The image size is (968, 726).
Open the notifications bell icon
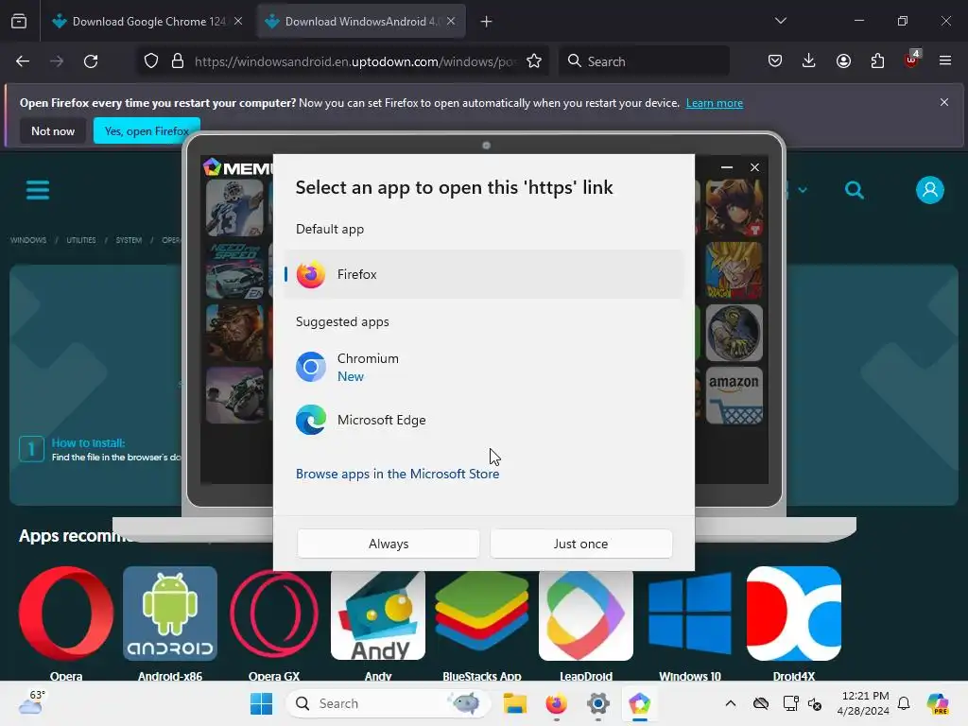(904, 703)
